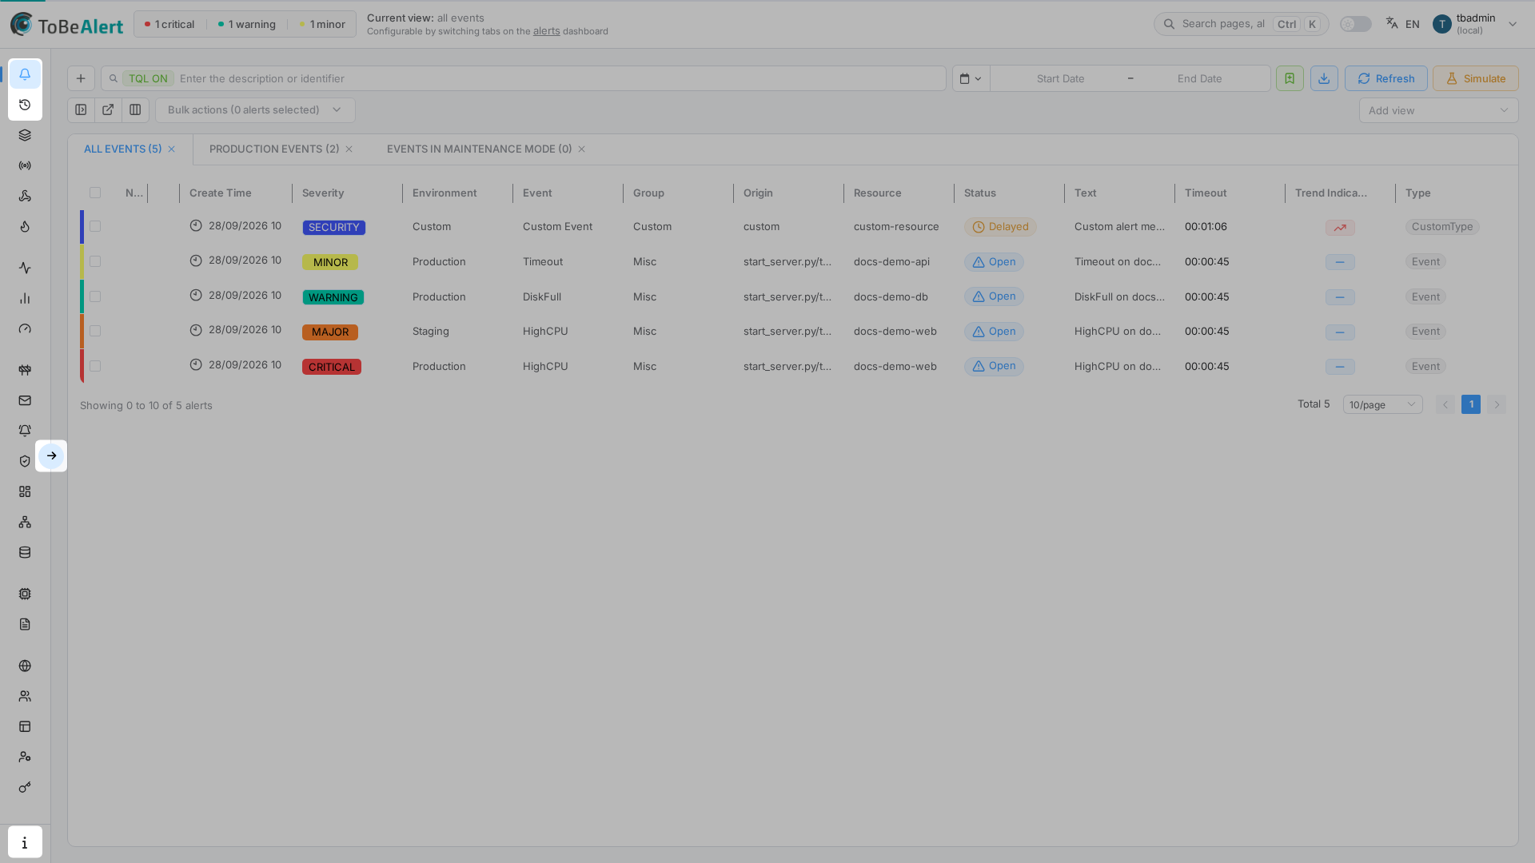
Task: Open the 10/page size dropdown
Action: (1382, 404)
